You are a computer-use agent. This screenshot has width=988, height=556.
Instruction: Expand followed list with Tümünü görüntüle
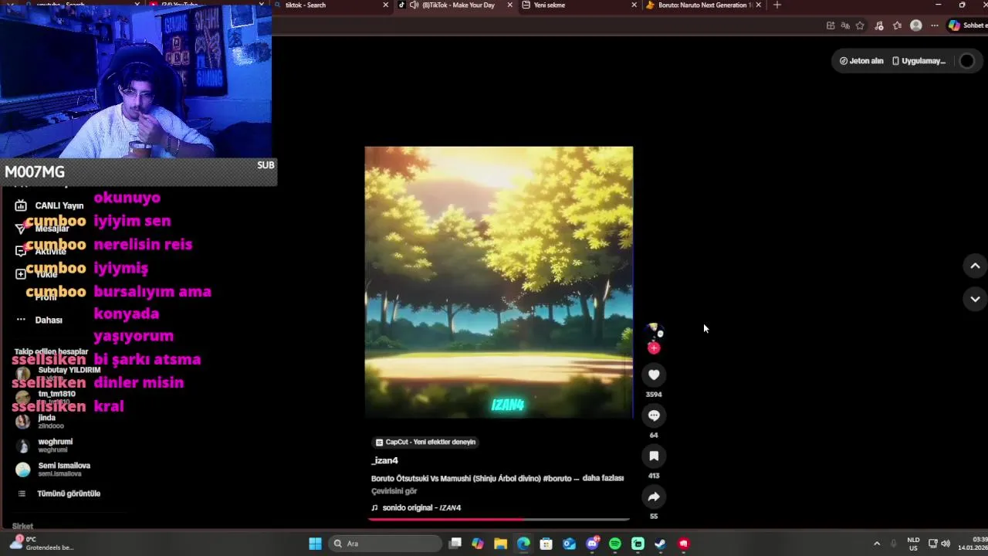click(x=59, y=493)
